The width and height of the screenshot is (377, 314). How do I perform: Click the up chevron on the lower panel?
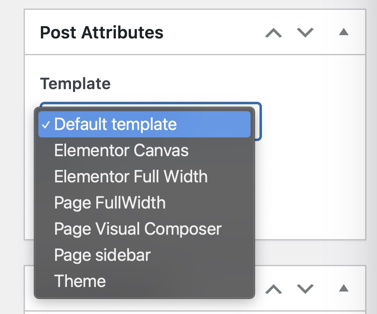[273, 289]
